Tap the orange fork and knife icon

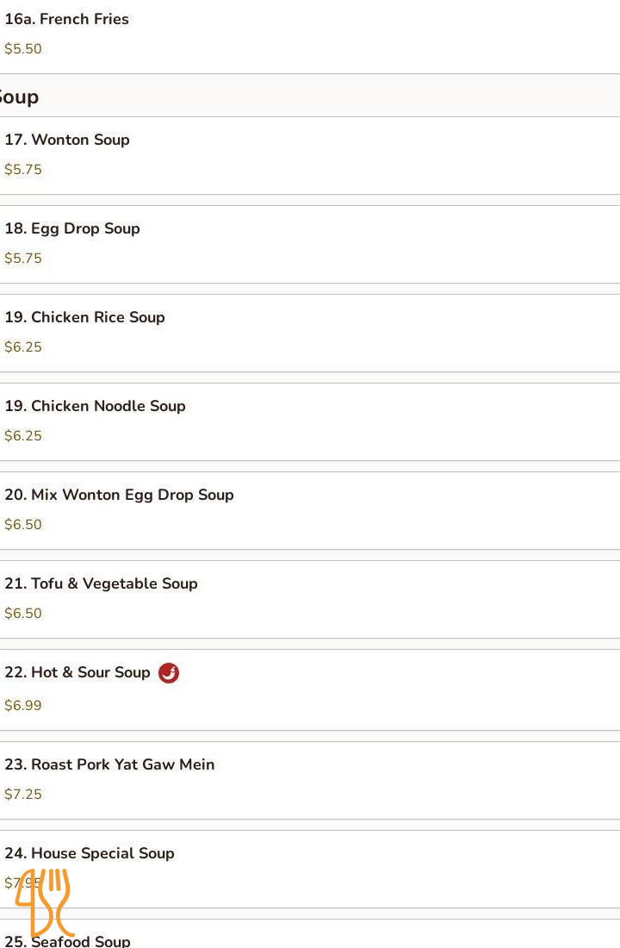43,901
